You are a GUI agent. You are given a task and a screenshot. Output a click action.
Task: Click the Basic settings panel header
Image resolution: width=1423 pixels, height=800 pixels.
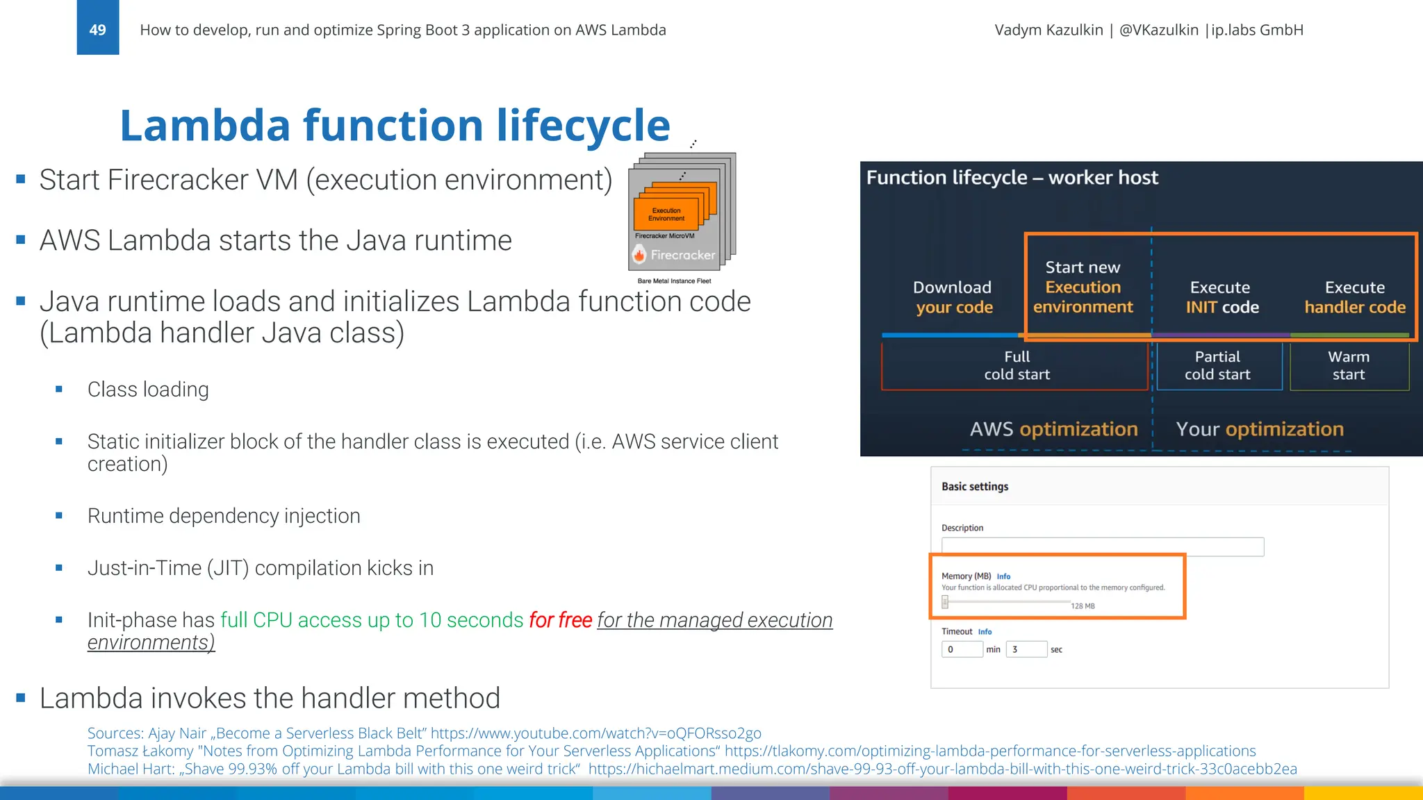[975, 487]
